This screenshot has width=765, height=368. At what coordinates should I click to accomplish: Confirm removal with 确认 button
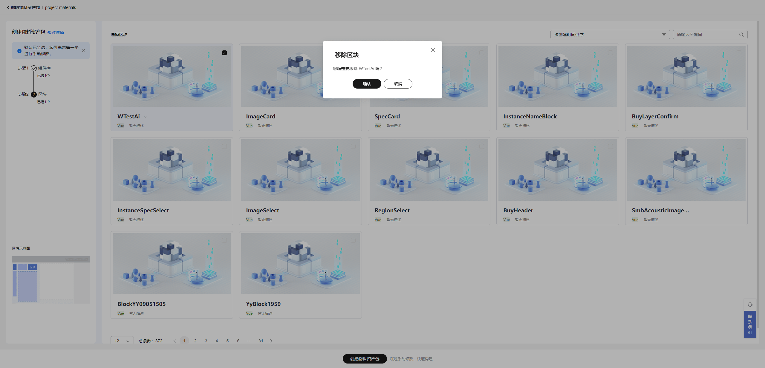point(367,84)
